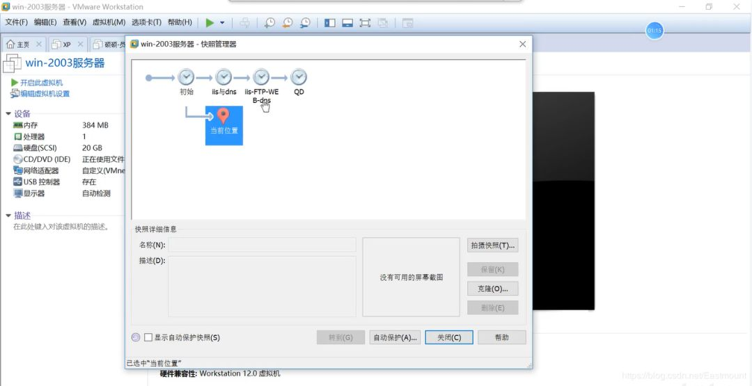752x386 pixels.
Task: Click the win-2003服务器 VM title icon
Action: coord(13,63)
